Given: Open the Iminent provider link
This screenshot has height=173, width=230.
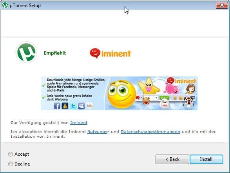Looking at the screenshot, I should pos(79,123).
